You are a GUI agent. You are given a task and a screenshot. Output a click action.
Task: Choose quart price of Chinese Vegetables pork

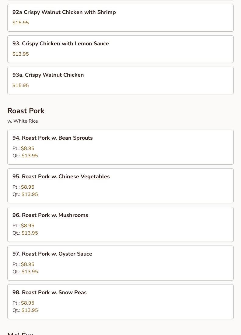point(25,194)
